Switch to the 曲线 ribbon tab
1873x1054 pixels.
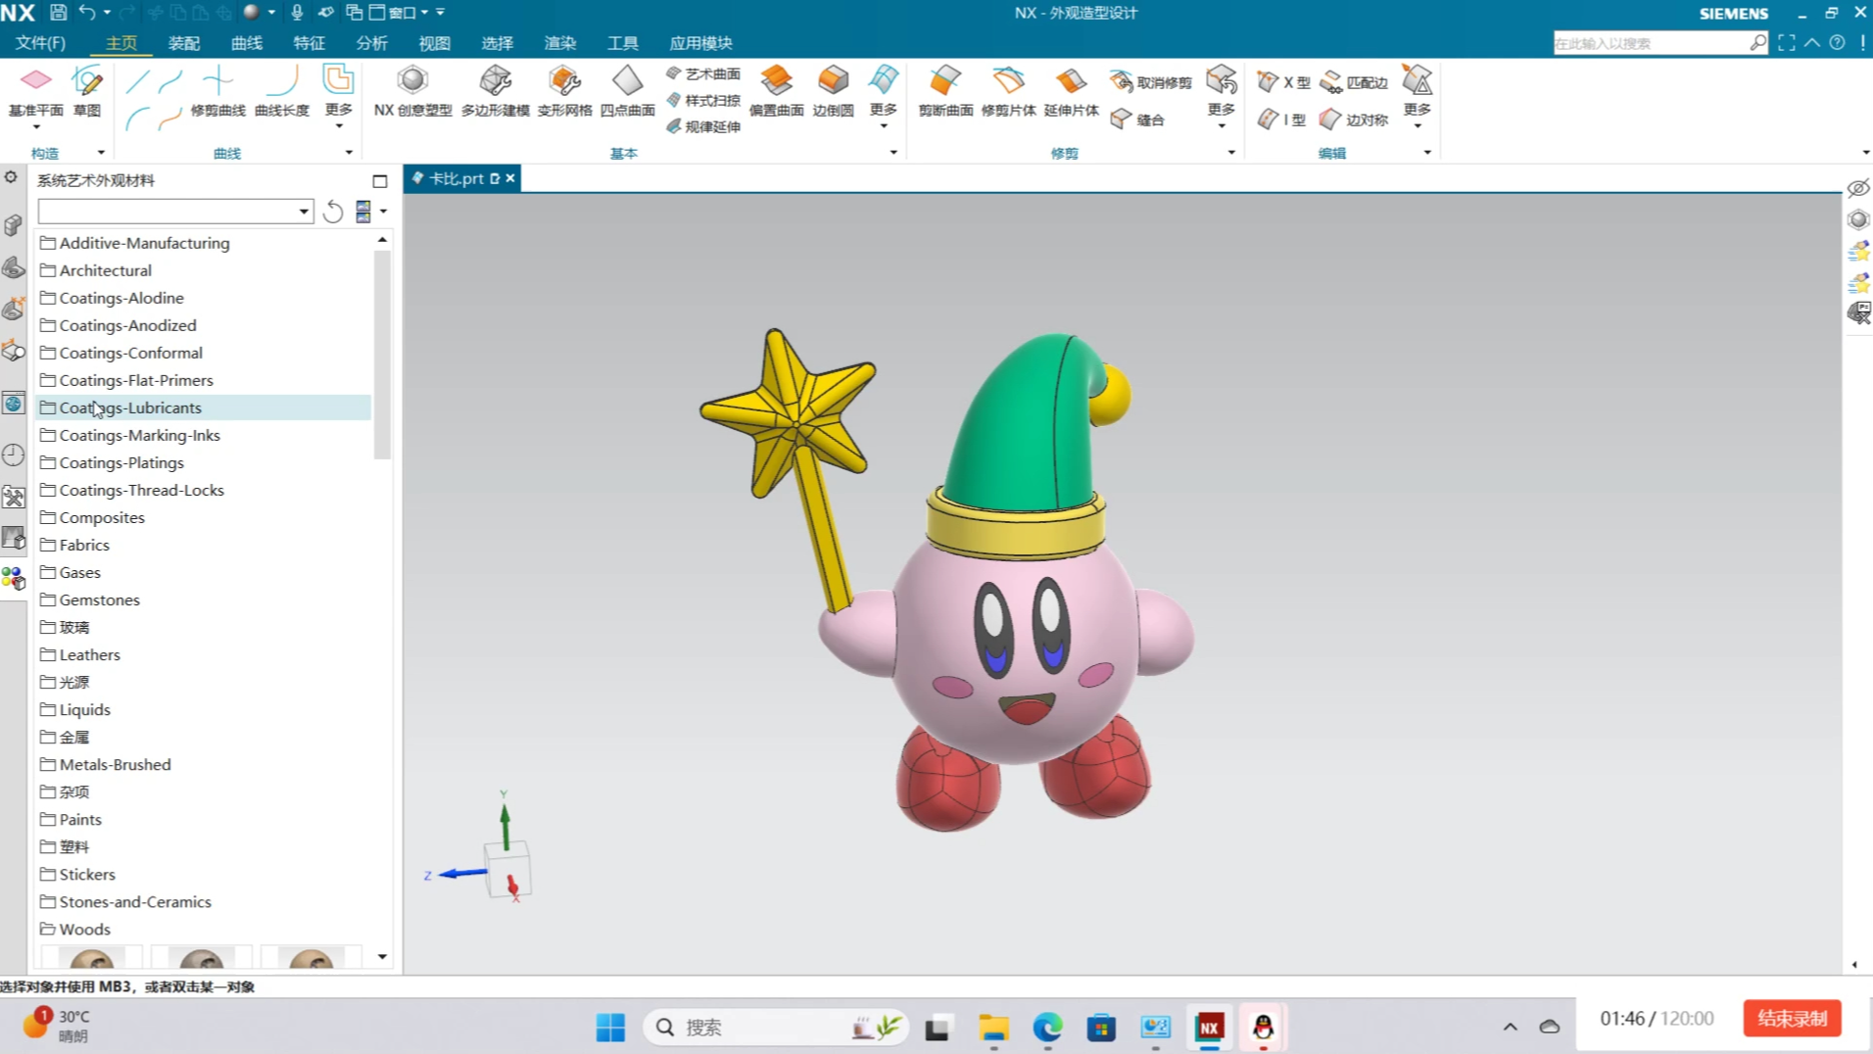coord(247,43)
